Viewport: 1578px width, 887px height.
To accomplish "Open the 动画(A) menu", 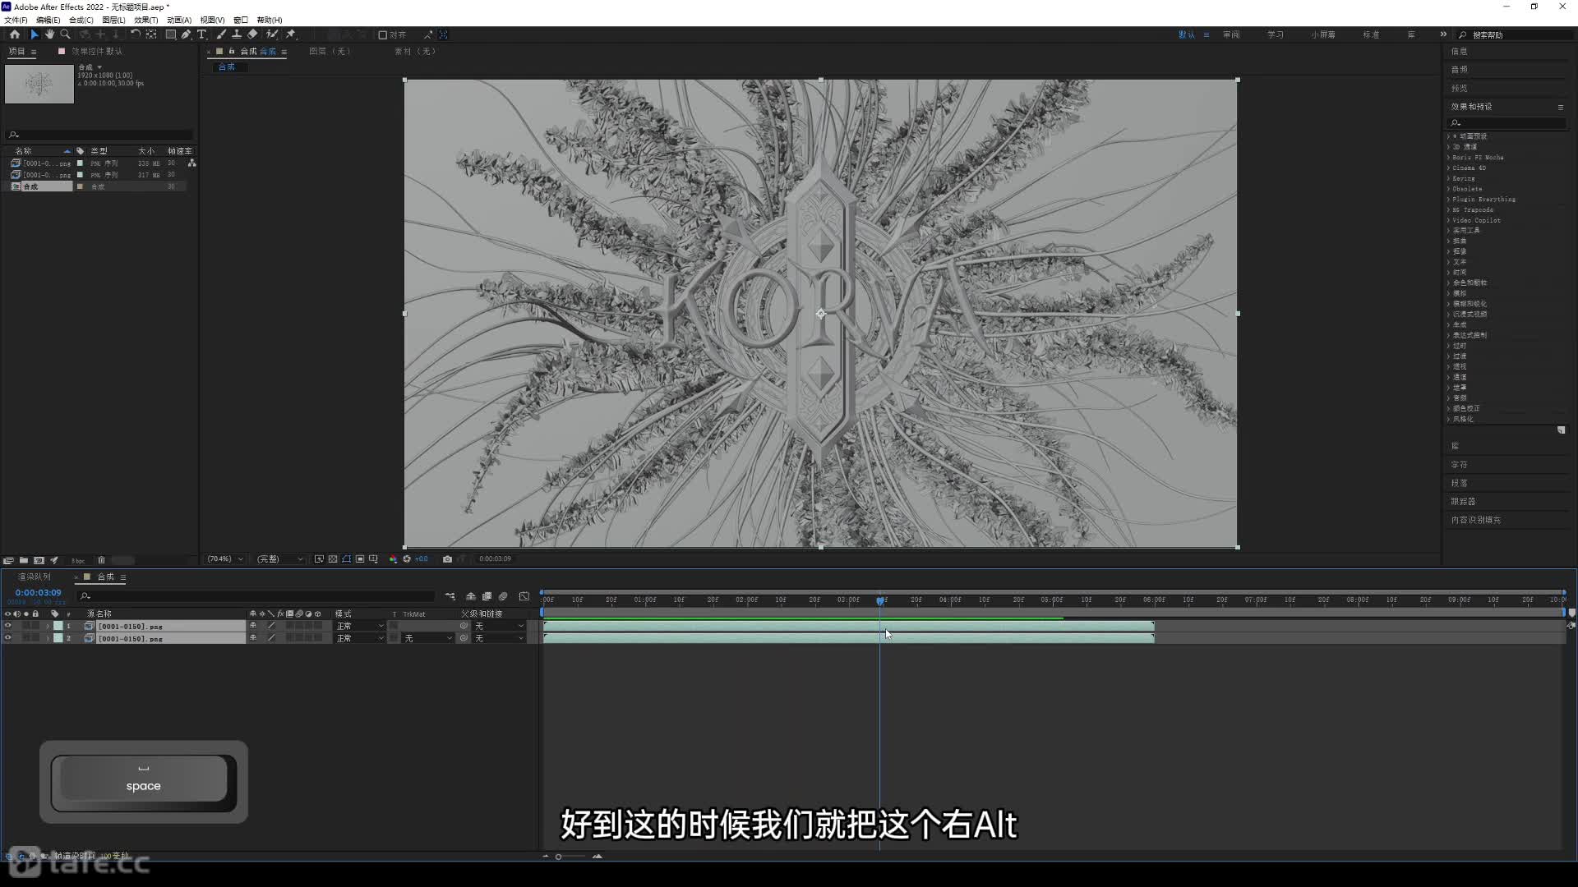I will point(178,20).
